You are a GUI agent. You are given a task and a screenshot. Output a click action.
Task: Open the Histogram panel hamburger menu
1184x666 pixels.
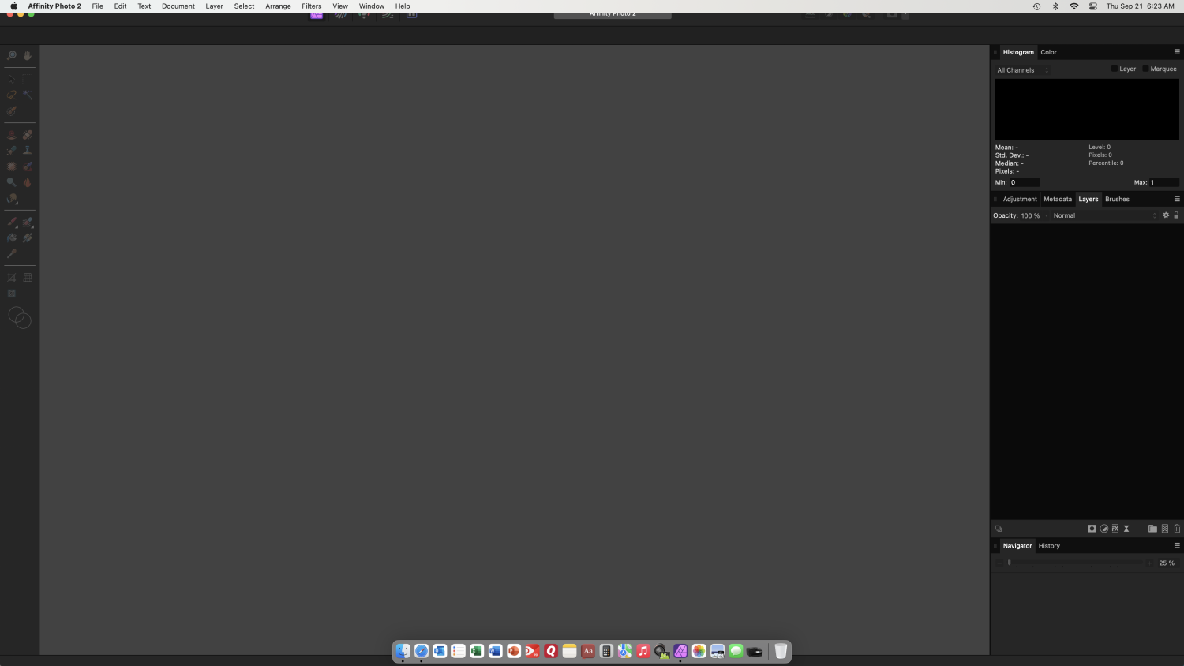click(x=1177, y=51)
